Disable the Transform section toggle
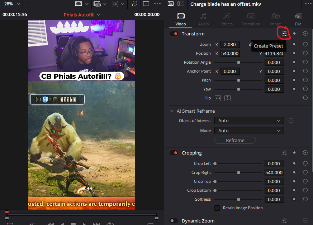This screenshot has height=225, width=313. [x=174, y=34]
